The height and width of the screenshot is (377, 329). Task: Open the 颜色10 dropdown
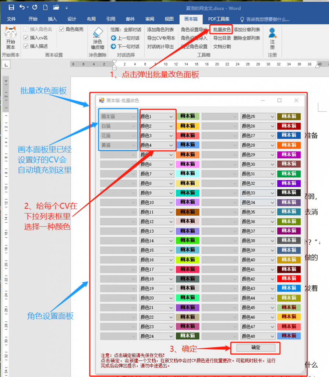(x=157, y=202)
